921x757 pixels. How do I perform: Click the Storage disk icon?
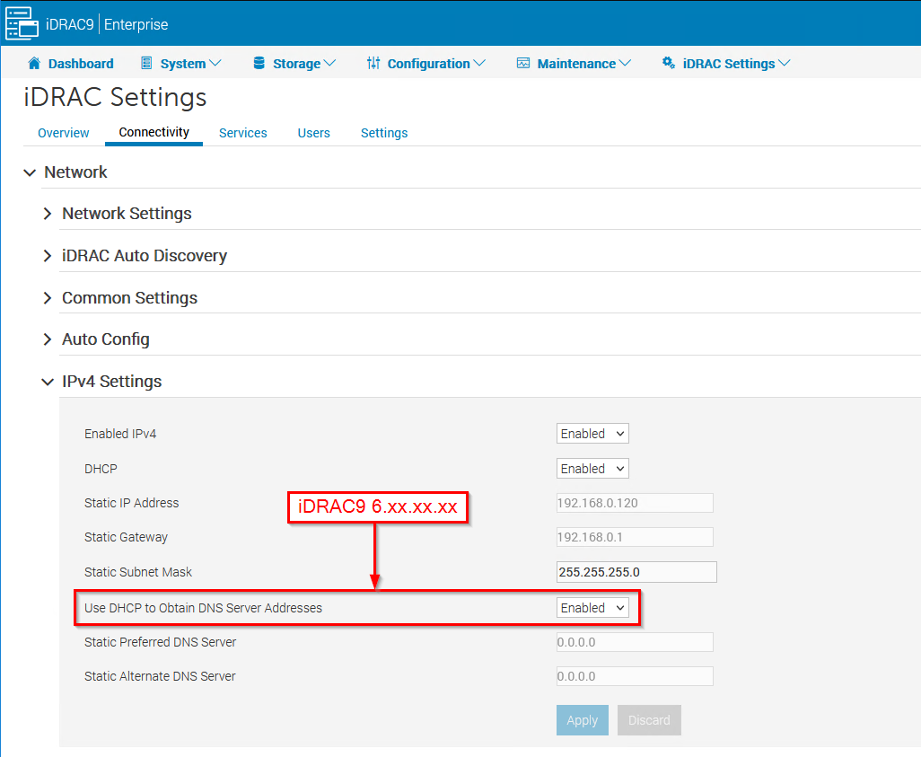point(258,63)
